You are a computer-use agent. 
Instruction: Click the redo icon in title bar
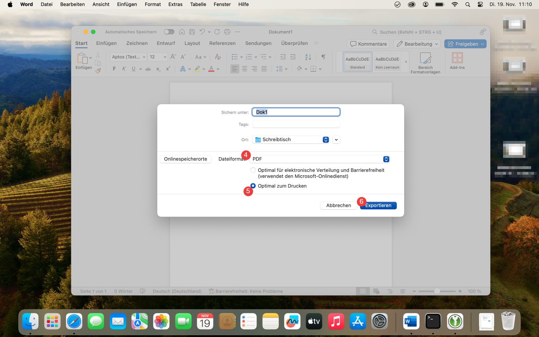tap(217, 32)
